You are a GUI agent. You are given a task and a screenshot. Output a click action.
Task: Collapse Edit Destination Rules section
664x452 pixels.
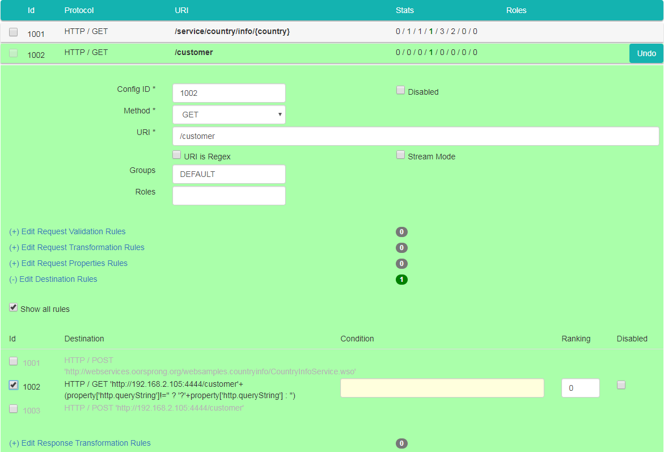coord(53,279)
